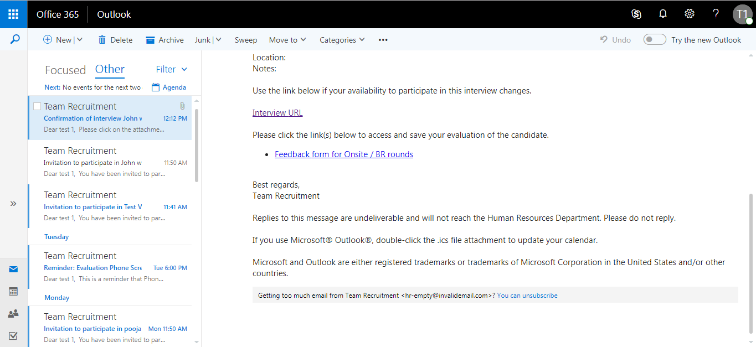Open the Filter dropdown

172,69
